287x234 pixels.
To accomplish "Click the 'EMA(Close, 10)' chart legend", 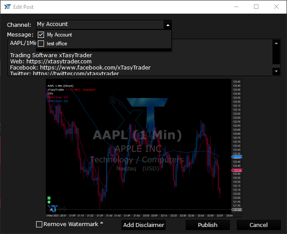I will tap(58, 97).
